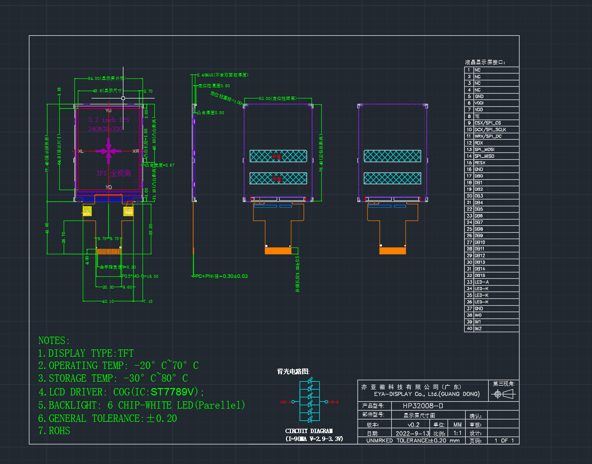Click the date value "2022-9-13"
This screenshot has width=592, height=464.
pyautogui.click(x=412, y=434)
